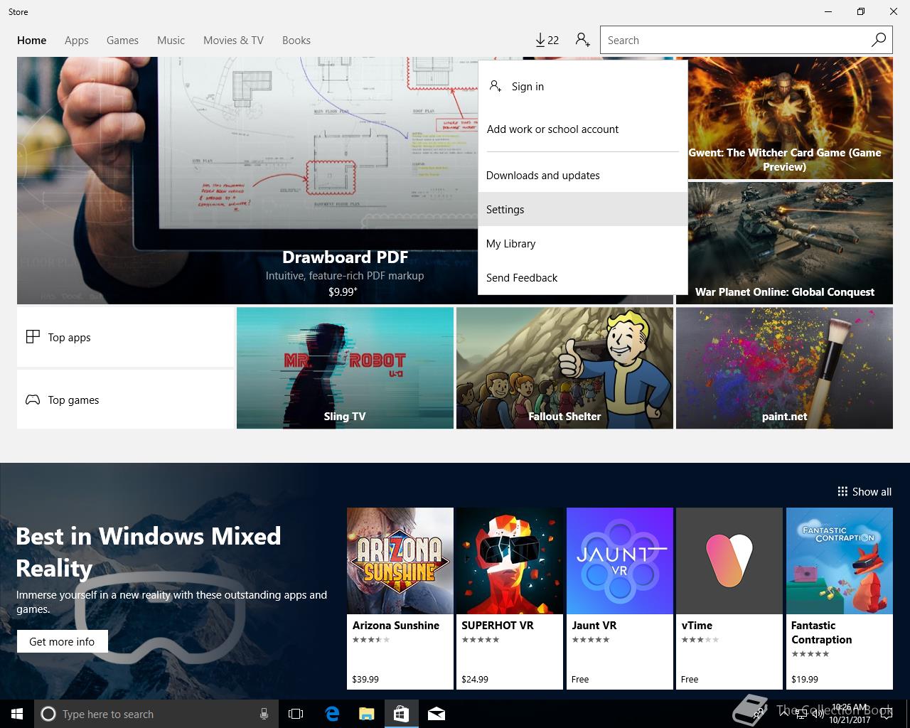Switch to the Music tab
Image resolution: width=910 pixels, height=728 pixels.
[x=171, y=41]
